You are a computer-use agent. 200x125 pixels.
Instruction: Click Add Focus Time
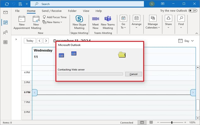coord(54,17)
